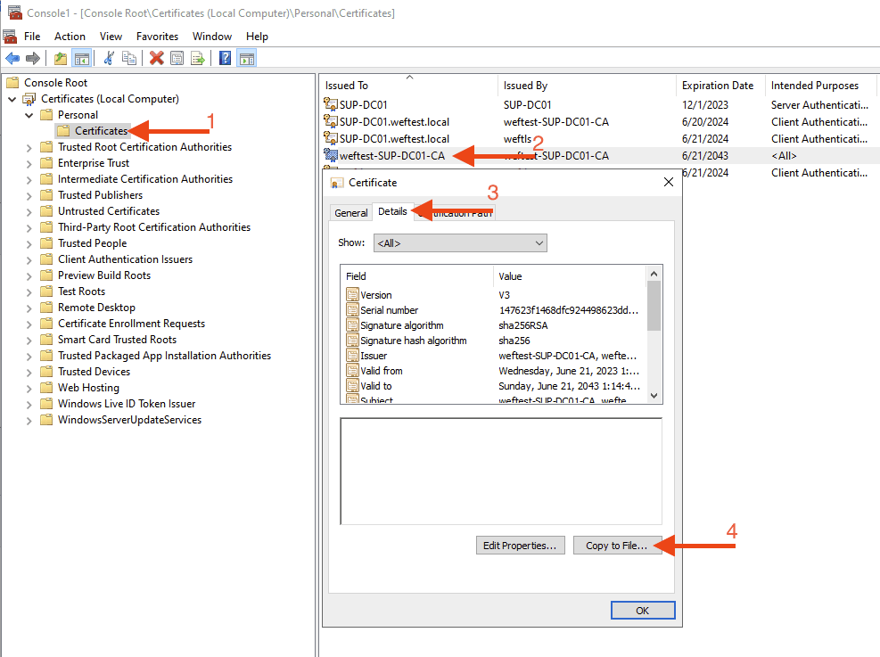Open the Show <All> dropdown
880x657 pixels.
460,243
